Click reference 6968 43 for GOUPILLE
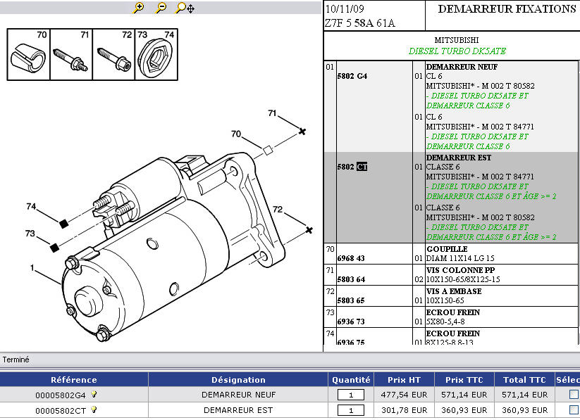Screen dimensions: 580x420 coord(351,258)
